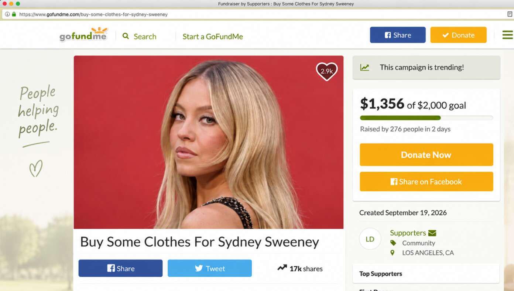Click the site info icon in address bar

[x=7, y=14]
